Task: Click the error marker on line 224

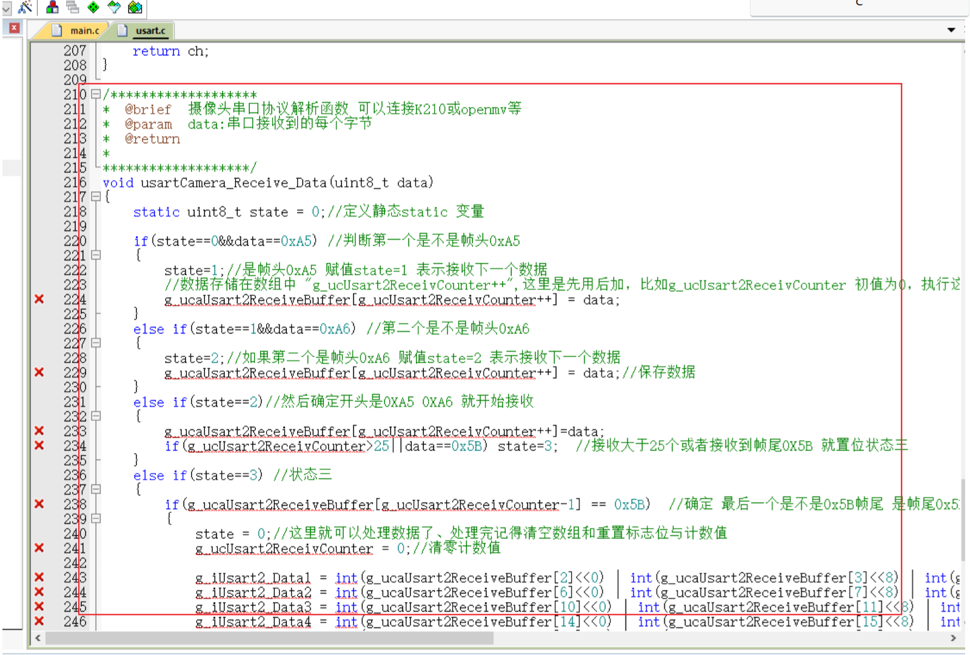Action: (x=39, y=299)
